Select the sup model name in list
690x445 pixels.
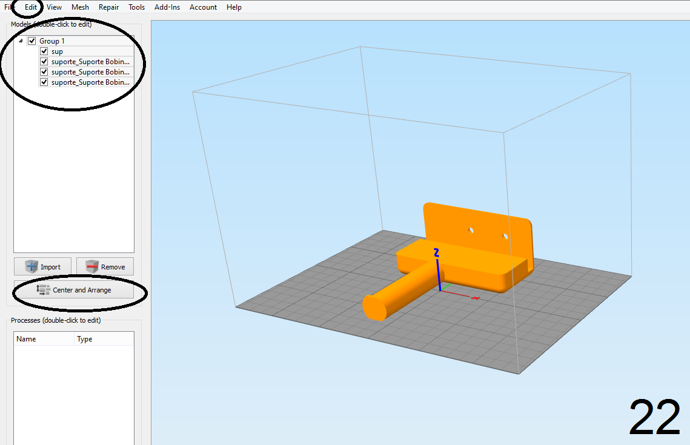57,51
